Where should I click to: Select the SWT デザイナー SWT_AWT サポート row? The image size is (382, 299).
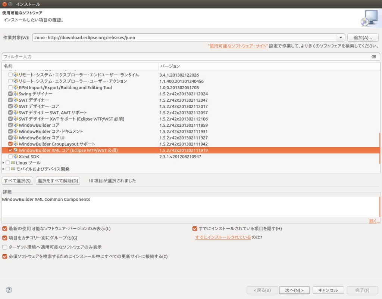tap(191, 112)
